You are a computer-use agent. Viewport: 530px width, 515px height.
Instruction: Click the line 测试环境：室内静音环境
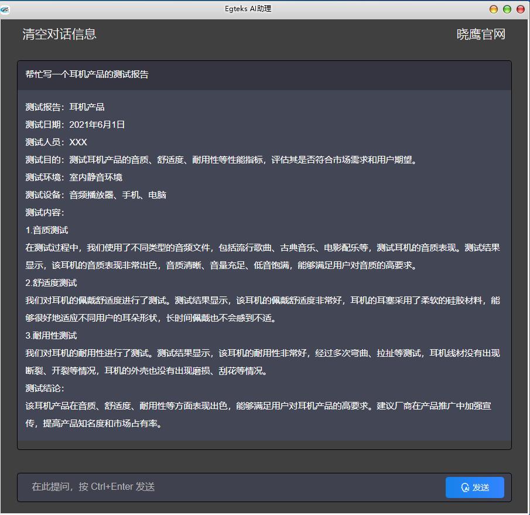[74, 177]
